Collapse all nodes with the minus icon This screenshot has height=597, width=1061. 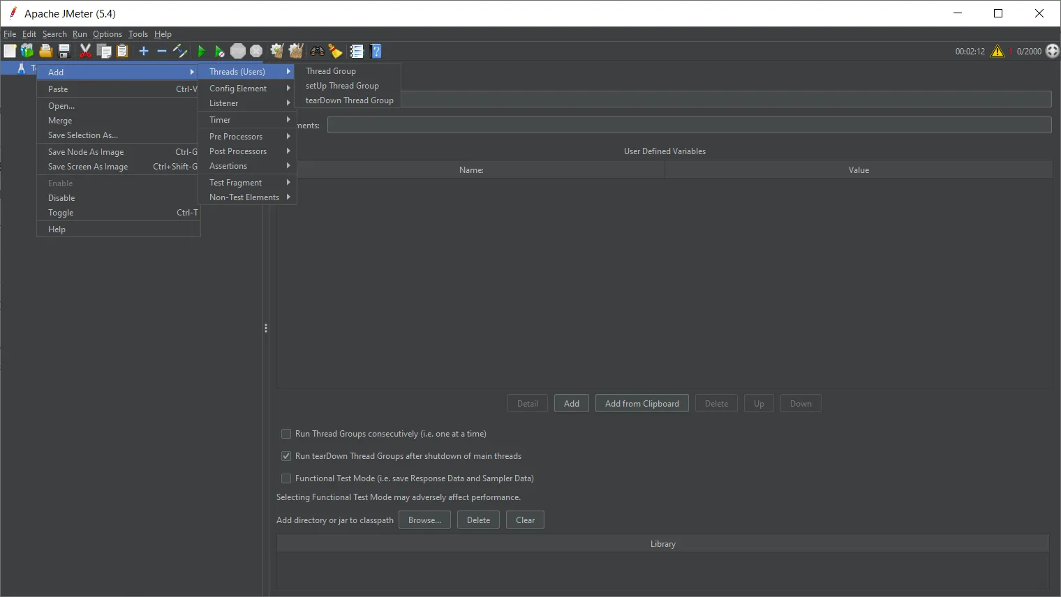pyautogui.click(x=162, y=51)
